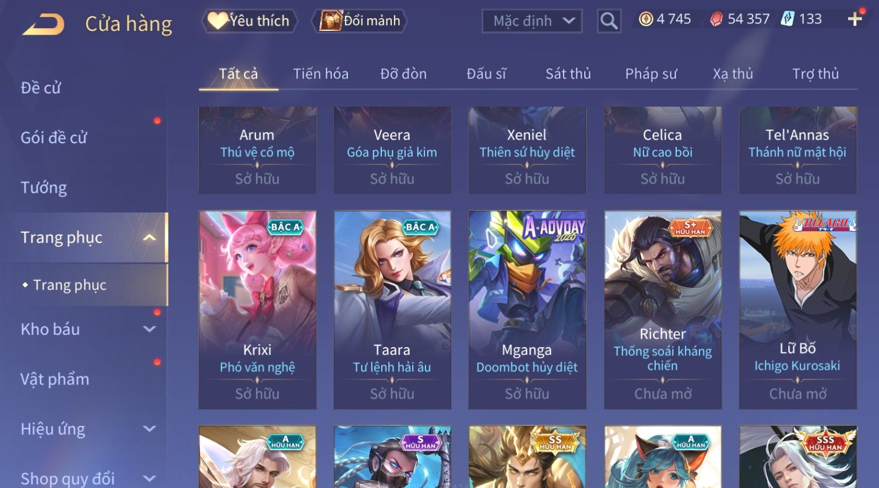This screenshot has height=488, width=879.
Task: Select Lữ Bố Ichigo Kurosaki skin card
Action: [798, 310]
